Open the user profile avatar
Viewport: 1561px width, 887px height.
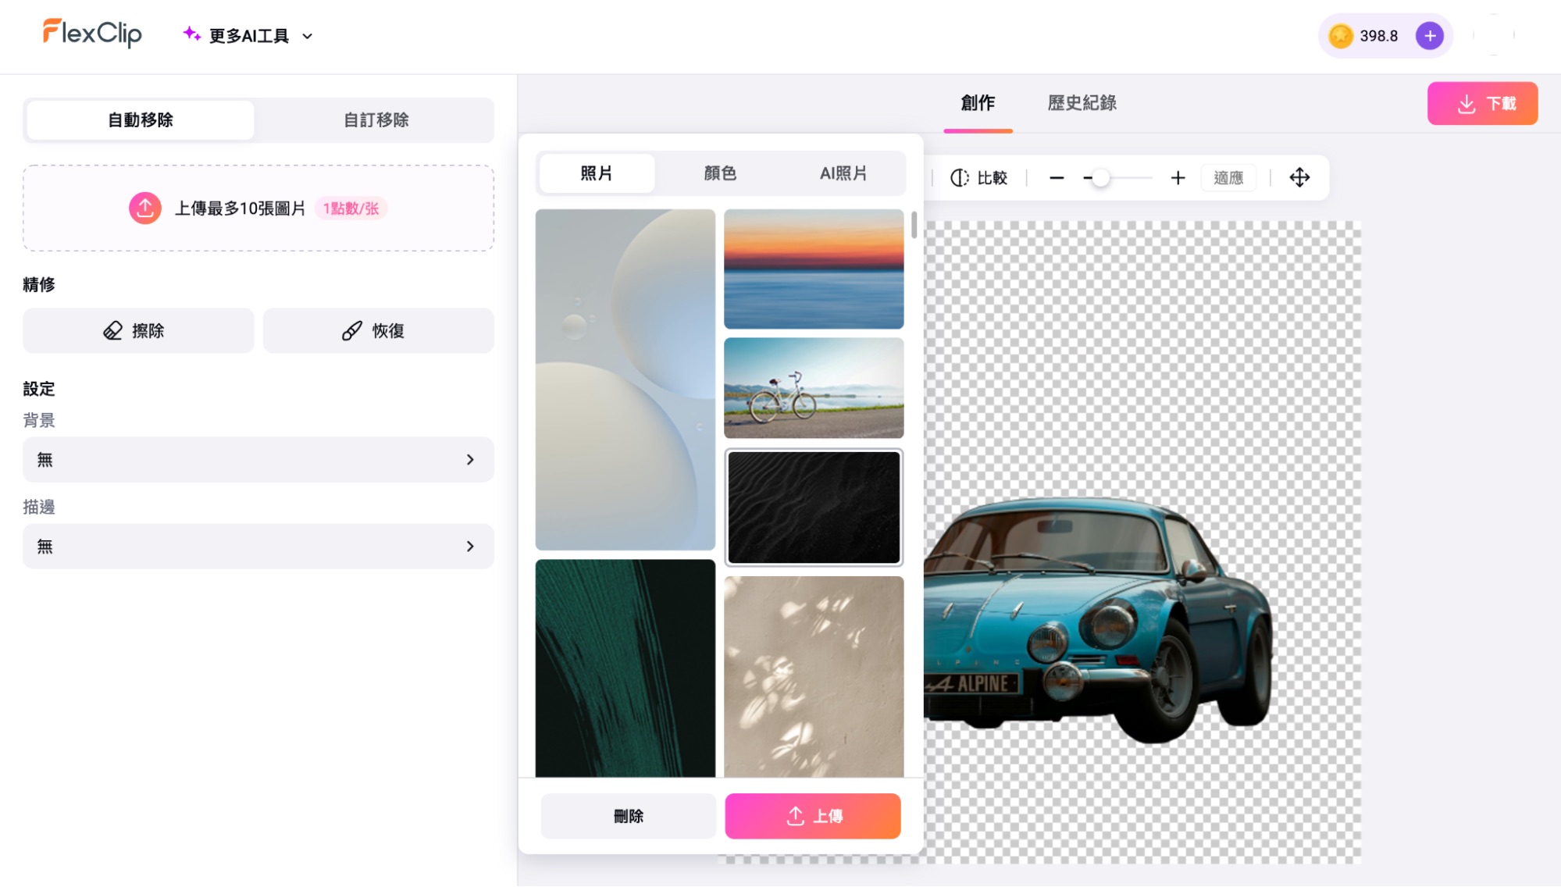(1494, 36)
